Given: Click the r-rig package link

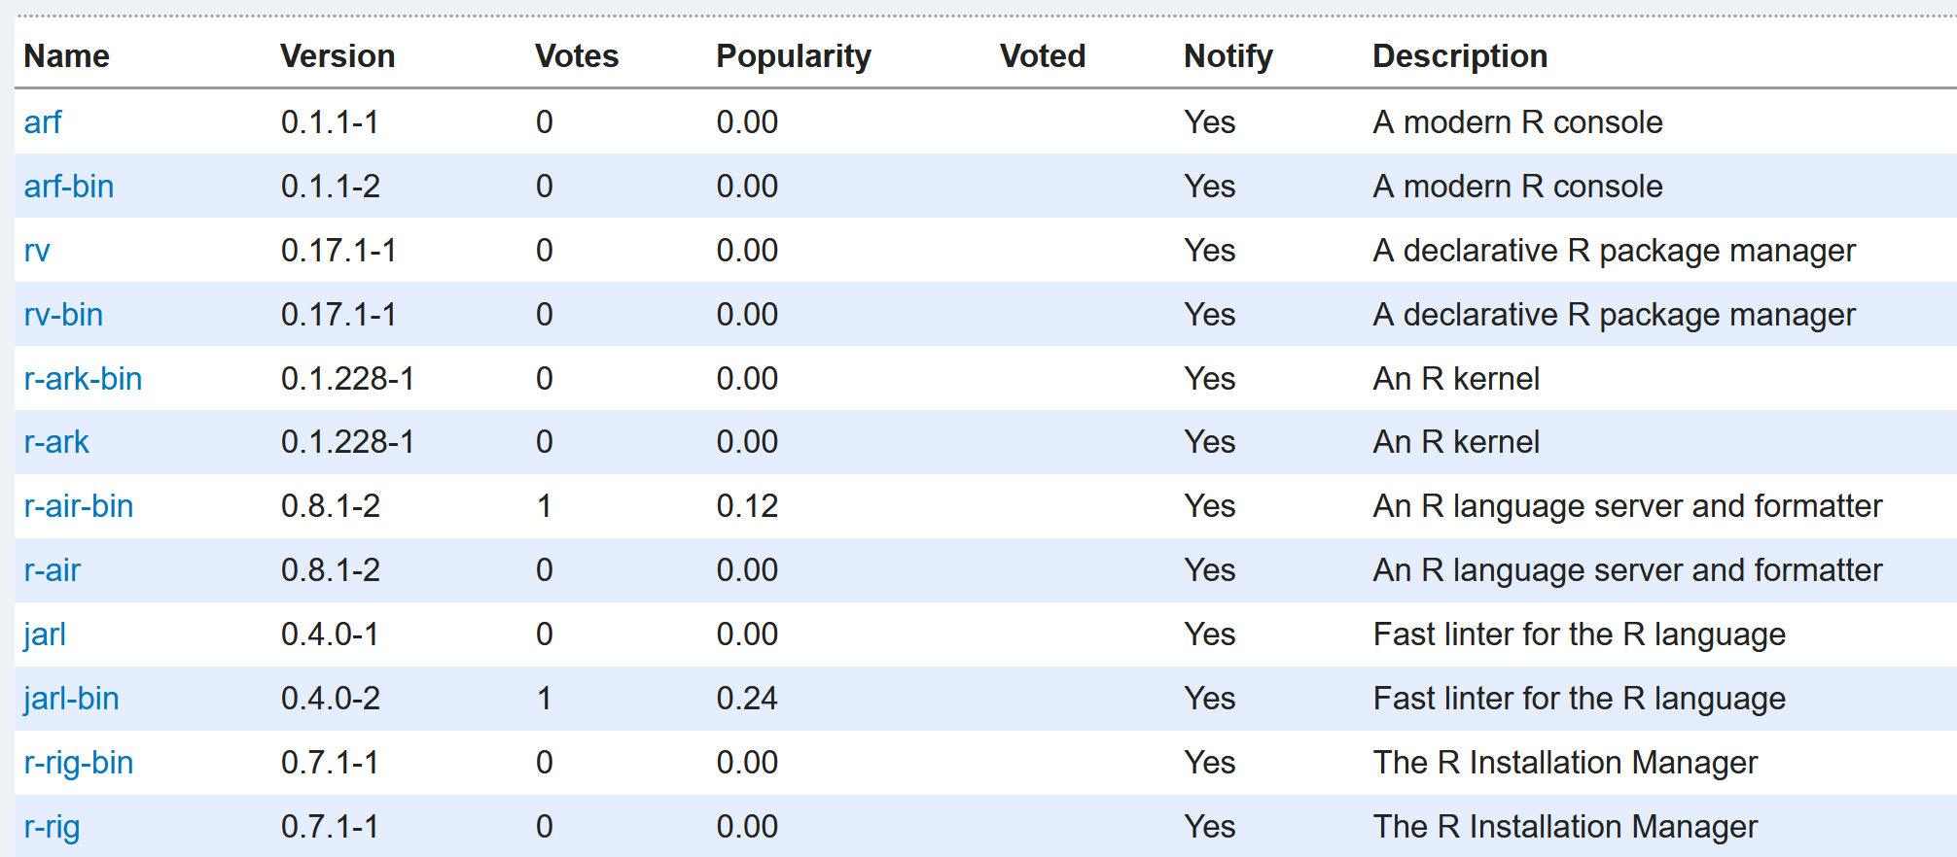Looking at the screenshot, I should pyautogui.click(x=53, y=827).
